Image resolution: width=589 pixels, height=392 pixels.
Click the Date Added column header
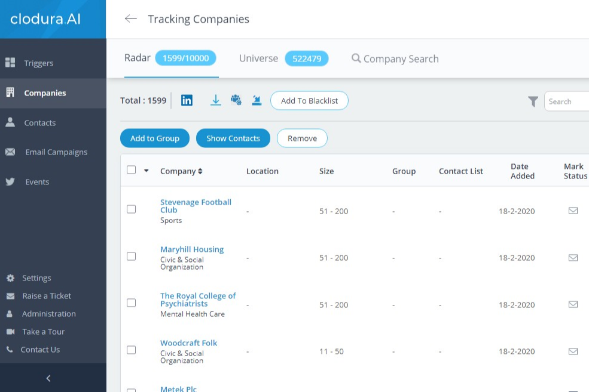[x=522, y=171]
